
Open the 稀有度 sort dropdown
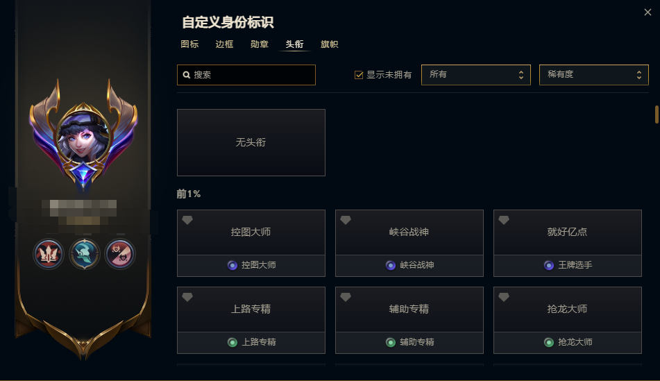[593, 75]
